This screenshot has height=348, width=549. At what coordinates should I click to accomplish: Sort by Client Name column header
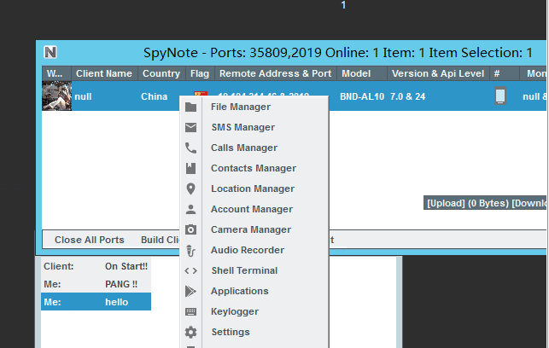point(104,73)
